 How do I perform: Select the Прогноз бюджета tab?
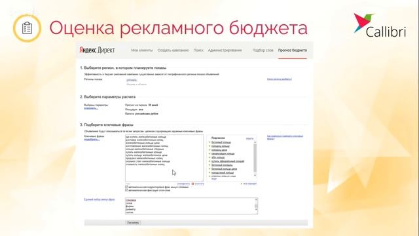pos(293,50)
